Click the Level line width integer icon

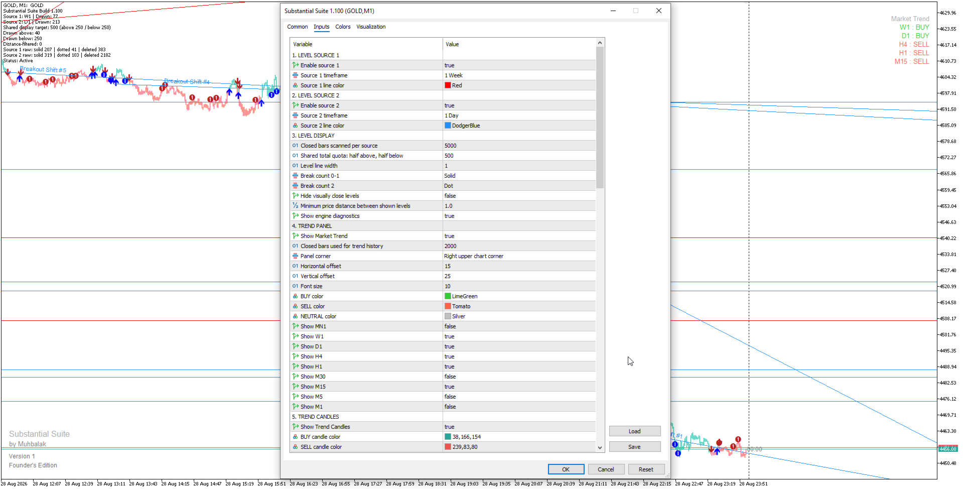coord(296,166)
